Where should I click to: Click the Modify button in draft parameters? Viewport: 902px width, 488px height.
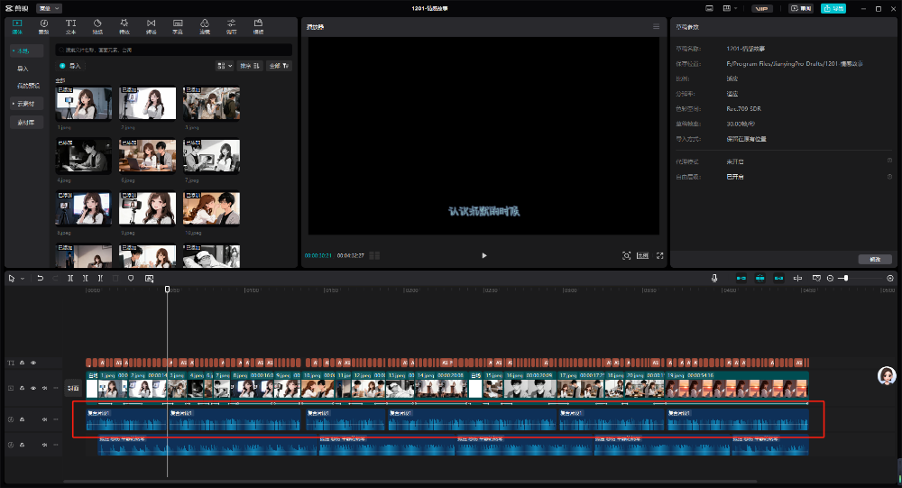874,259
